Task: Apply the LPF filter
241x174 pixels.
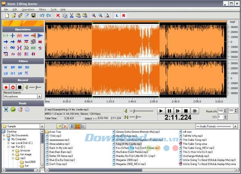Action: pos(20,73)
